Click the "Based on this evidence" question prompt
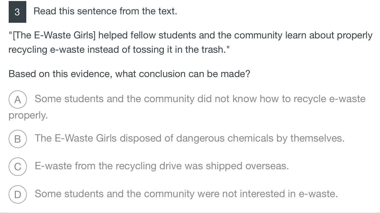Viewport: 380px width, 213px height. coord(129,74)
